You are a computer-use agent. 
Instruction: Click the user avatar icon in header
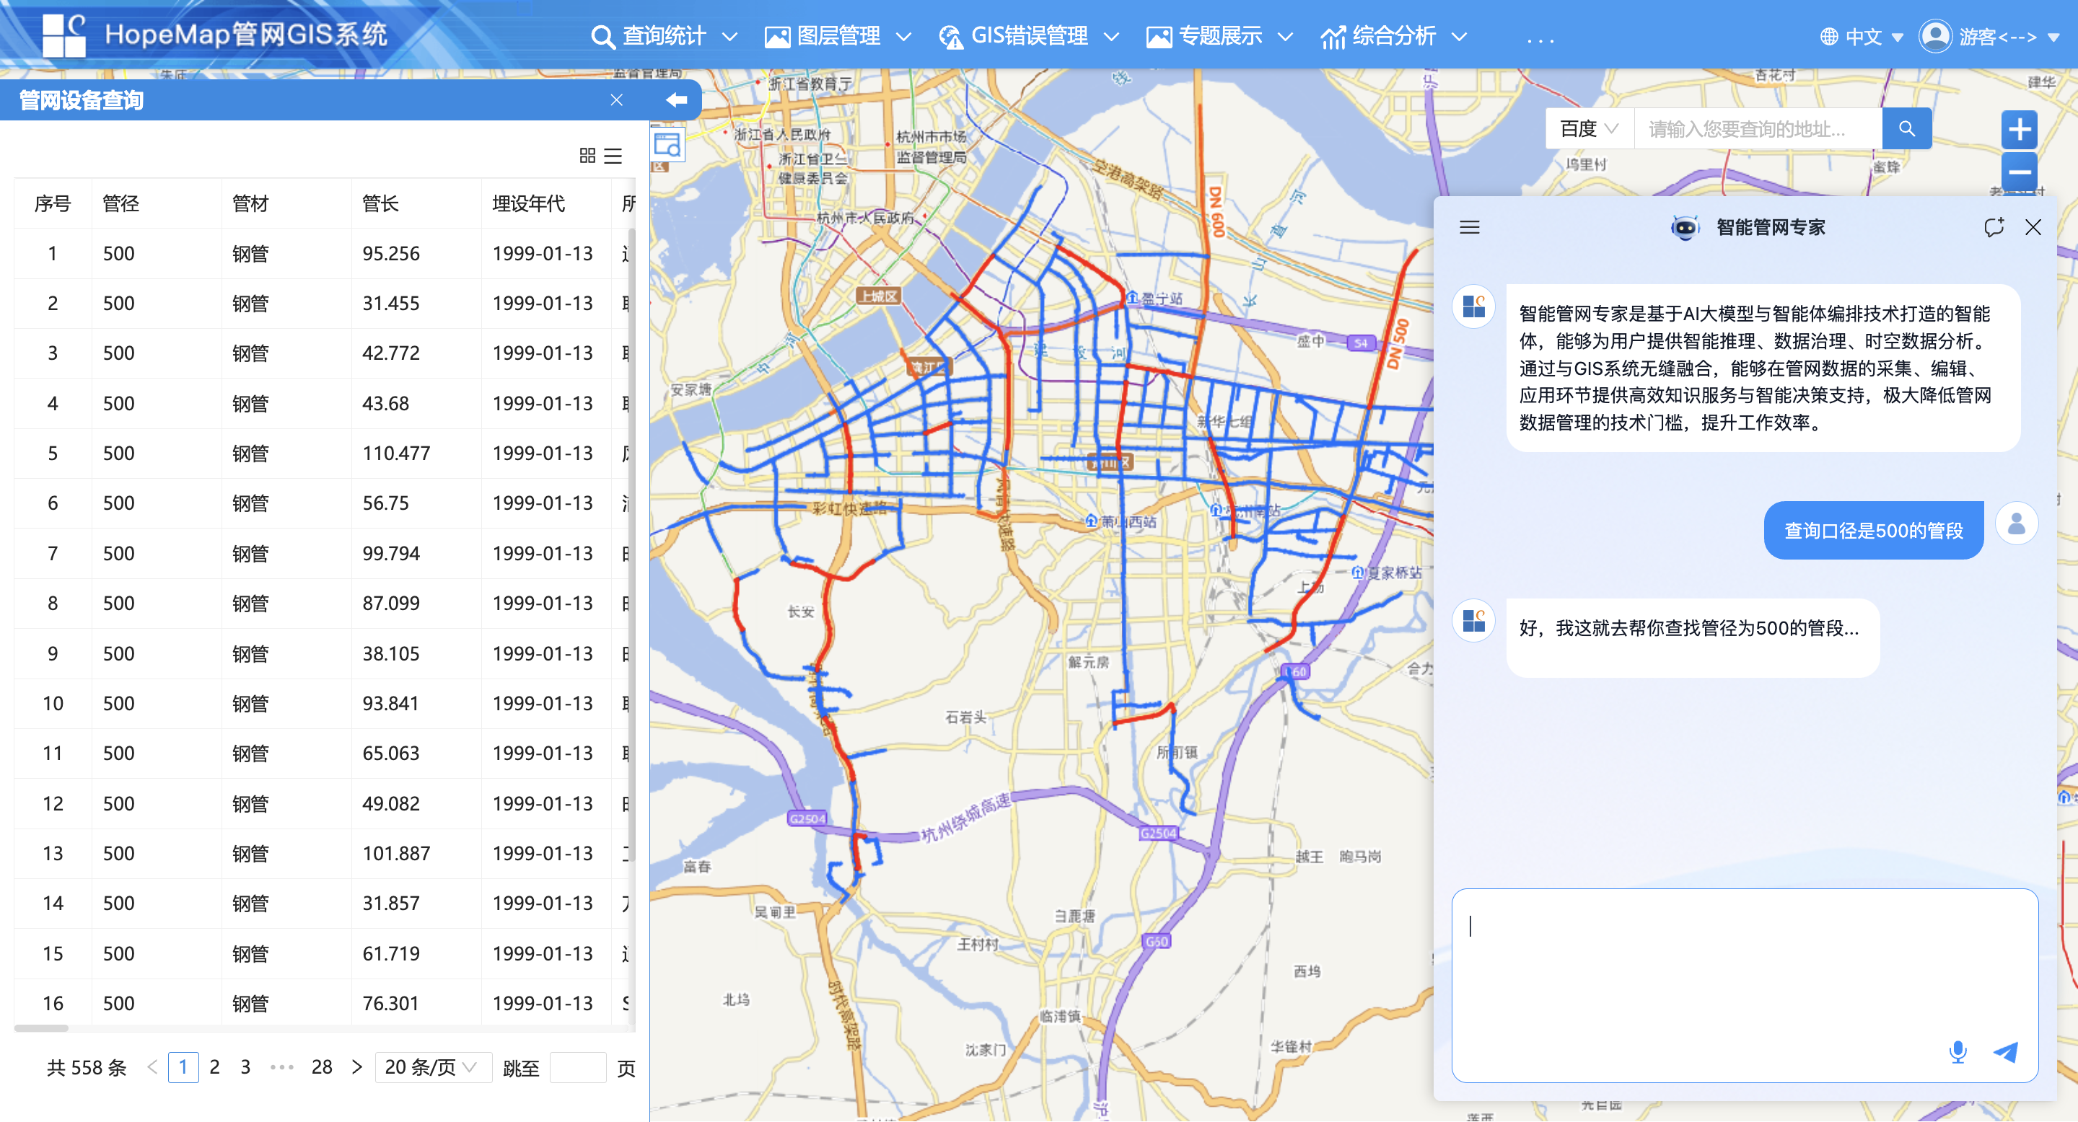[x=1935, y=36]
